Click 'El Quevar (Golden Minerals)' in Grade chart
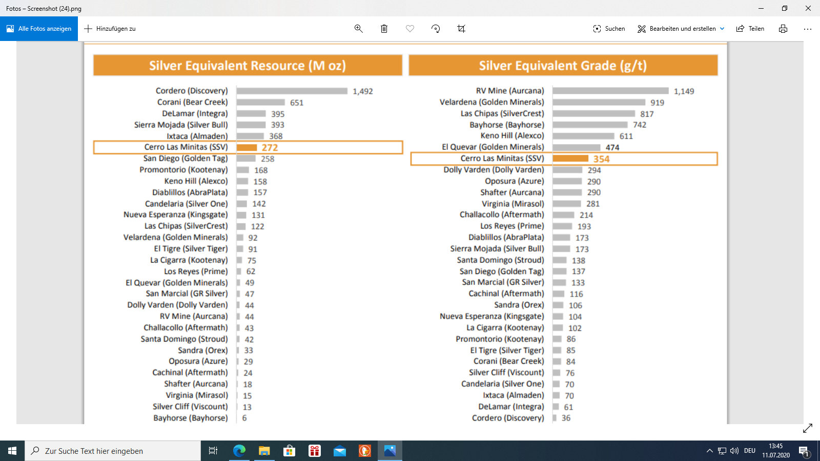The width and height of the screenshot is (820, 461). 493,147
